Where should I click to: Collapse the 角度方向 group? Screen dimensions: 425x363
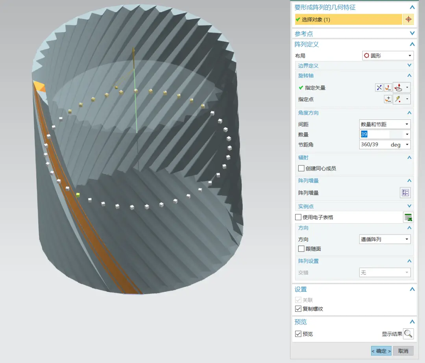(409, 113)
